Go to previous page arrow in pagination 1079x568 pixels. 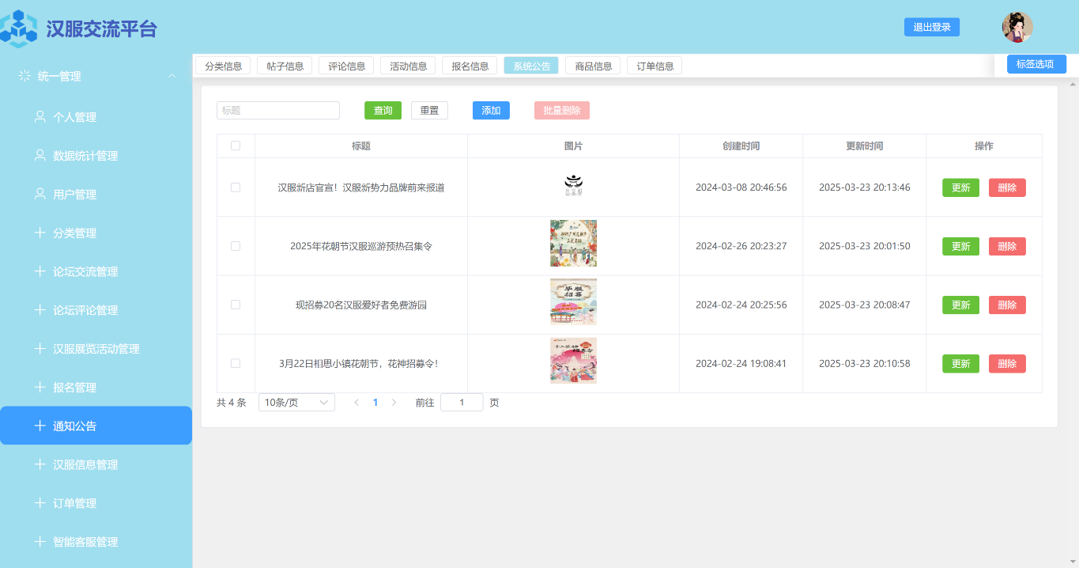(357, 403)
